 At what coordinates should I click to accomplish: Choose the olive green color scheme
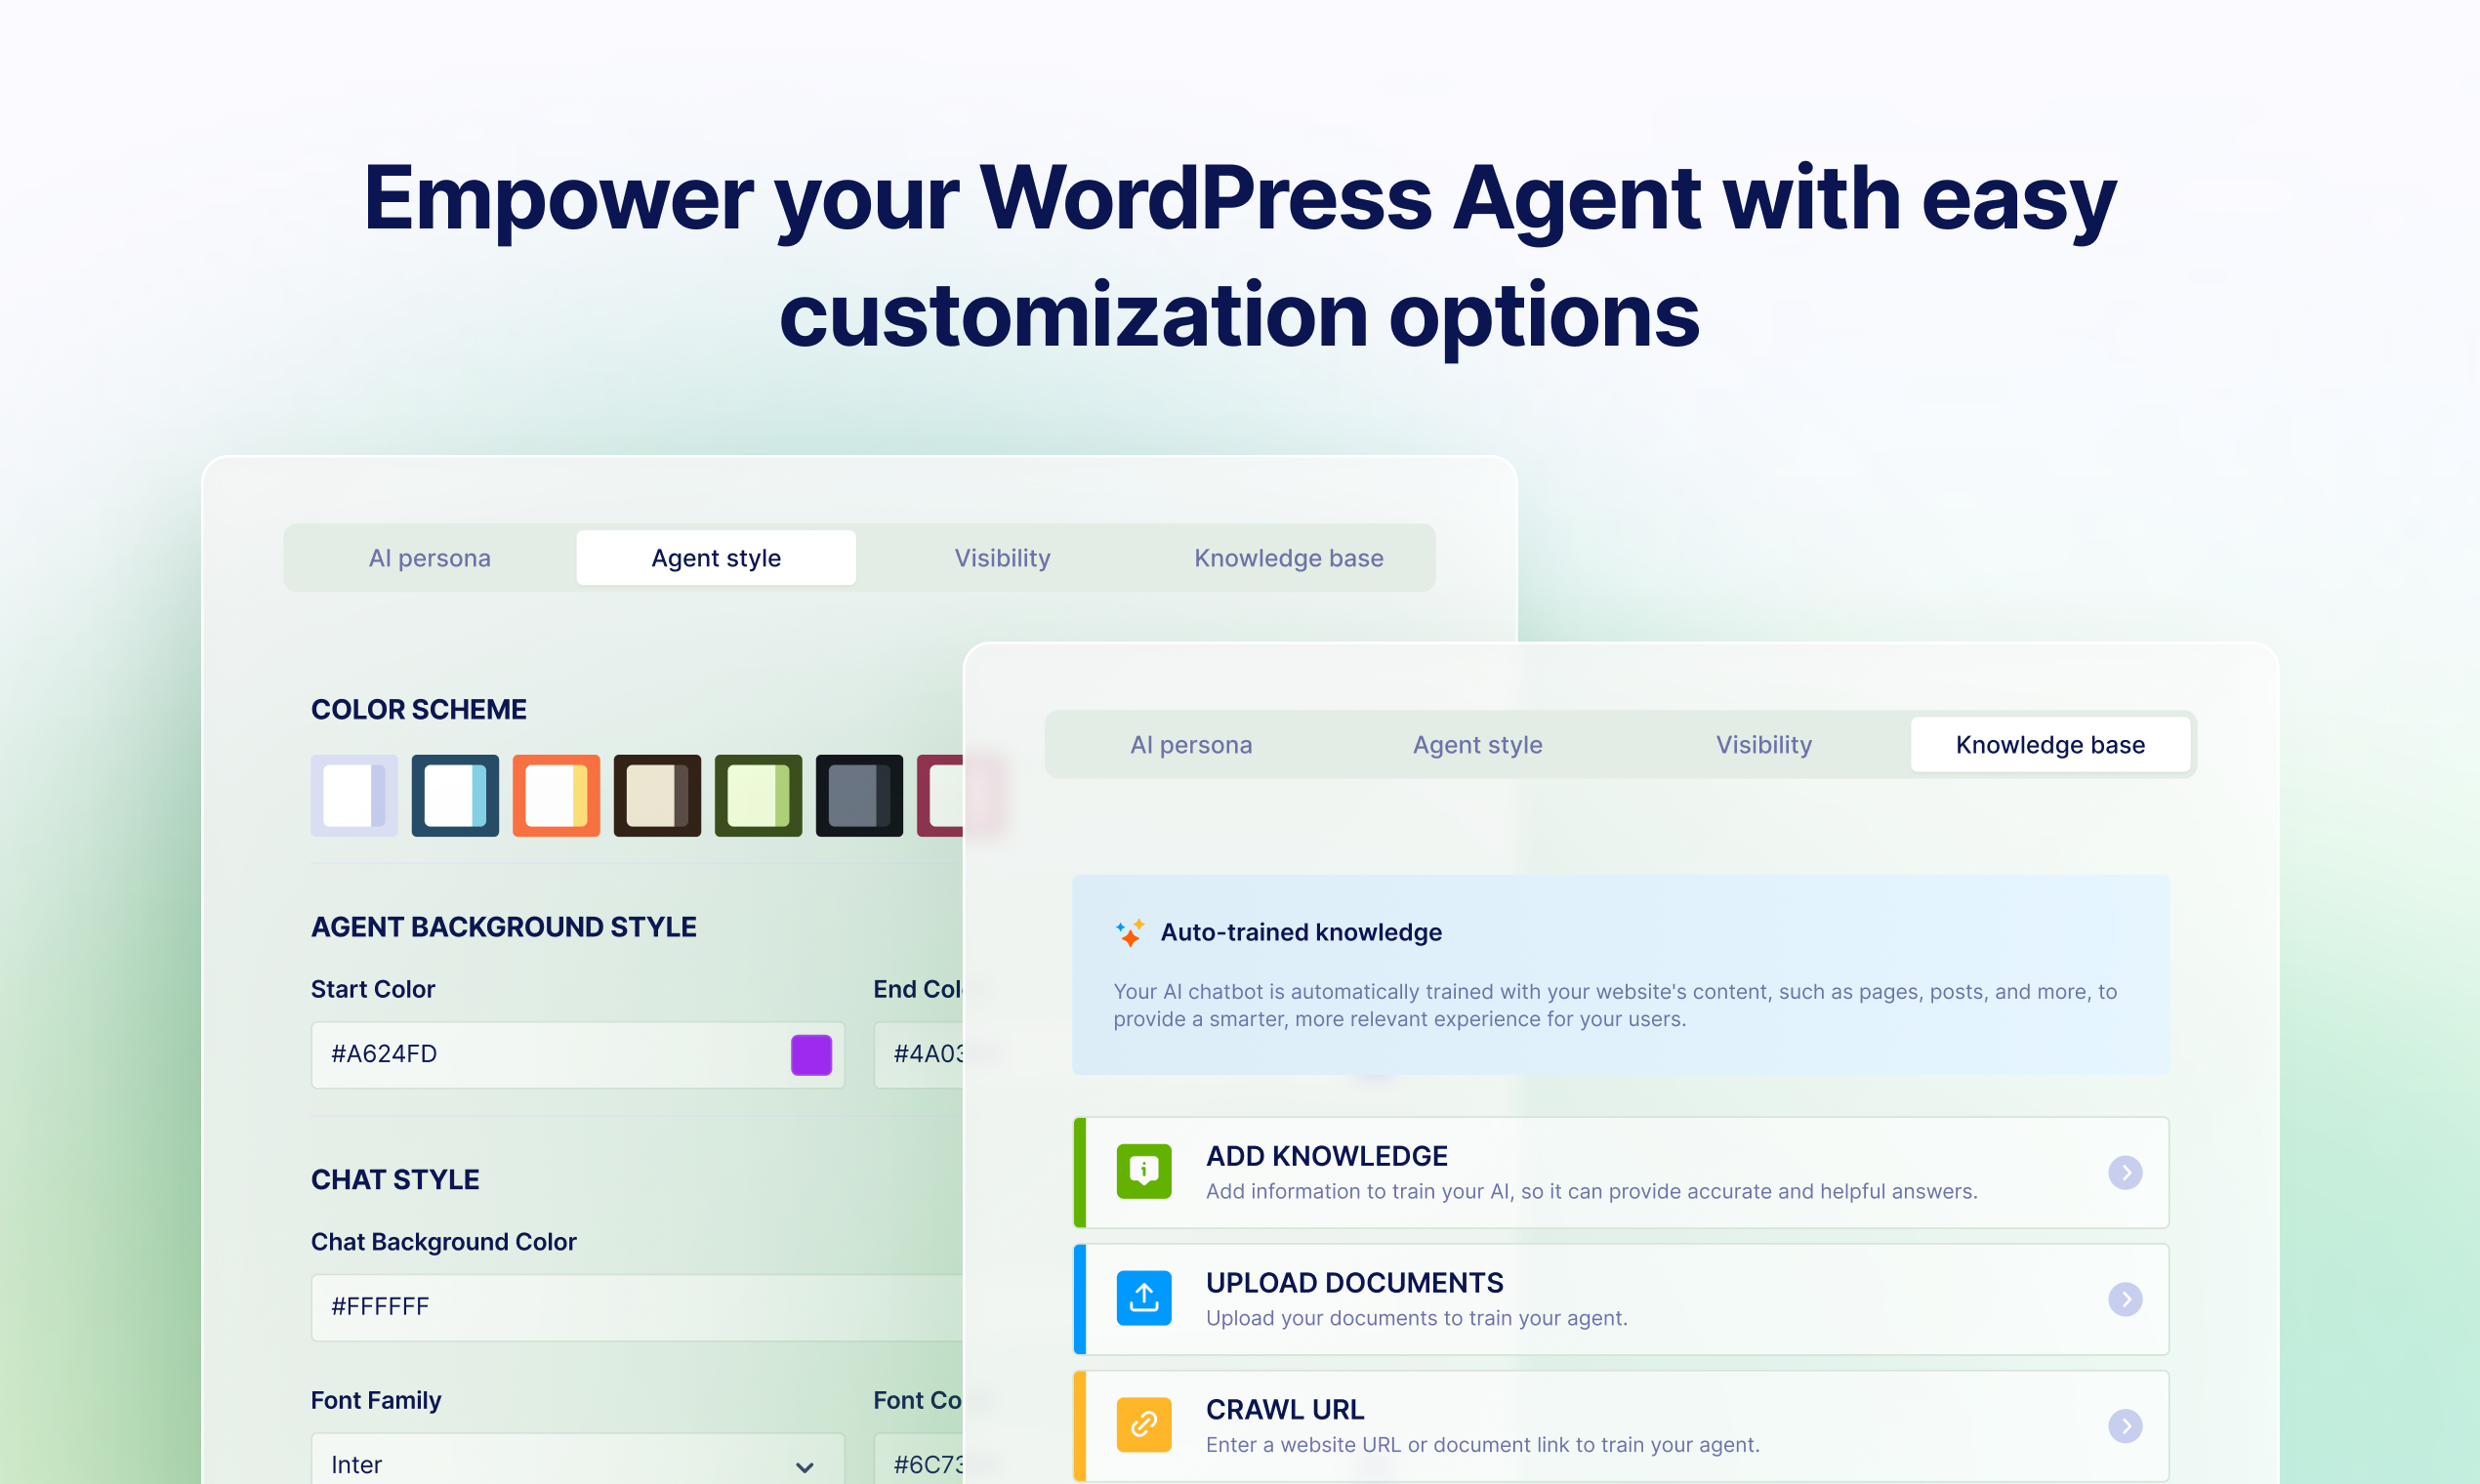pos(758,796)
